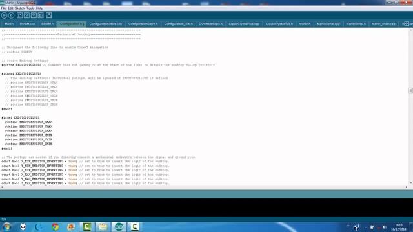Click the Verify/Compile toolbar button

pos(5,15)
